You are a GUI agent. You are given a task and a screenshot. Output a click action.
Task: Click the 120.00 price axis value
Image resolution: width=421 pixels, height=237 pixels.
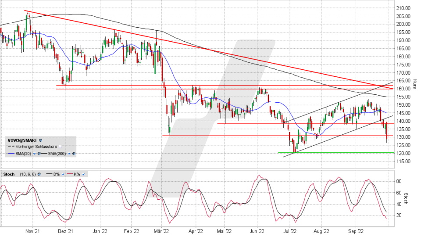[403, 153]
